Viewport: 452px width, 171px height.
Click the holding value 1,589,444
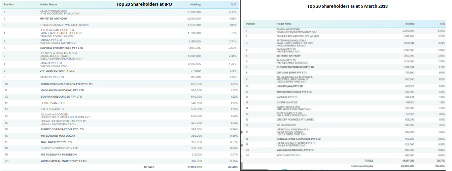coord(409,43)
